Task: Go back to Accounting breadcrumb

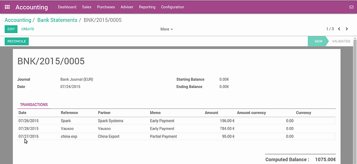Action: 18,20
